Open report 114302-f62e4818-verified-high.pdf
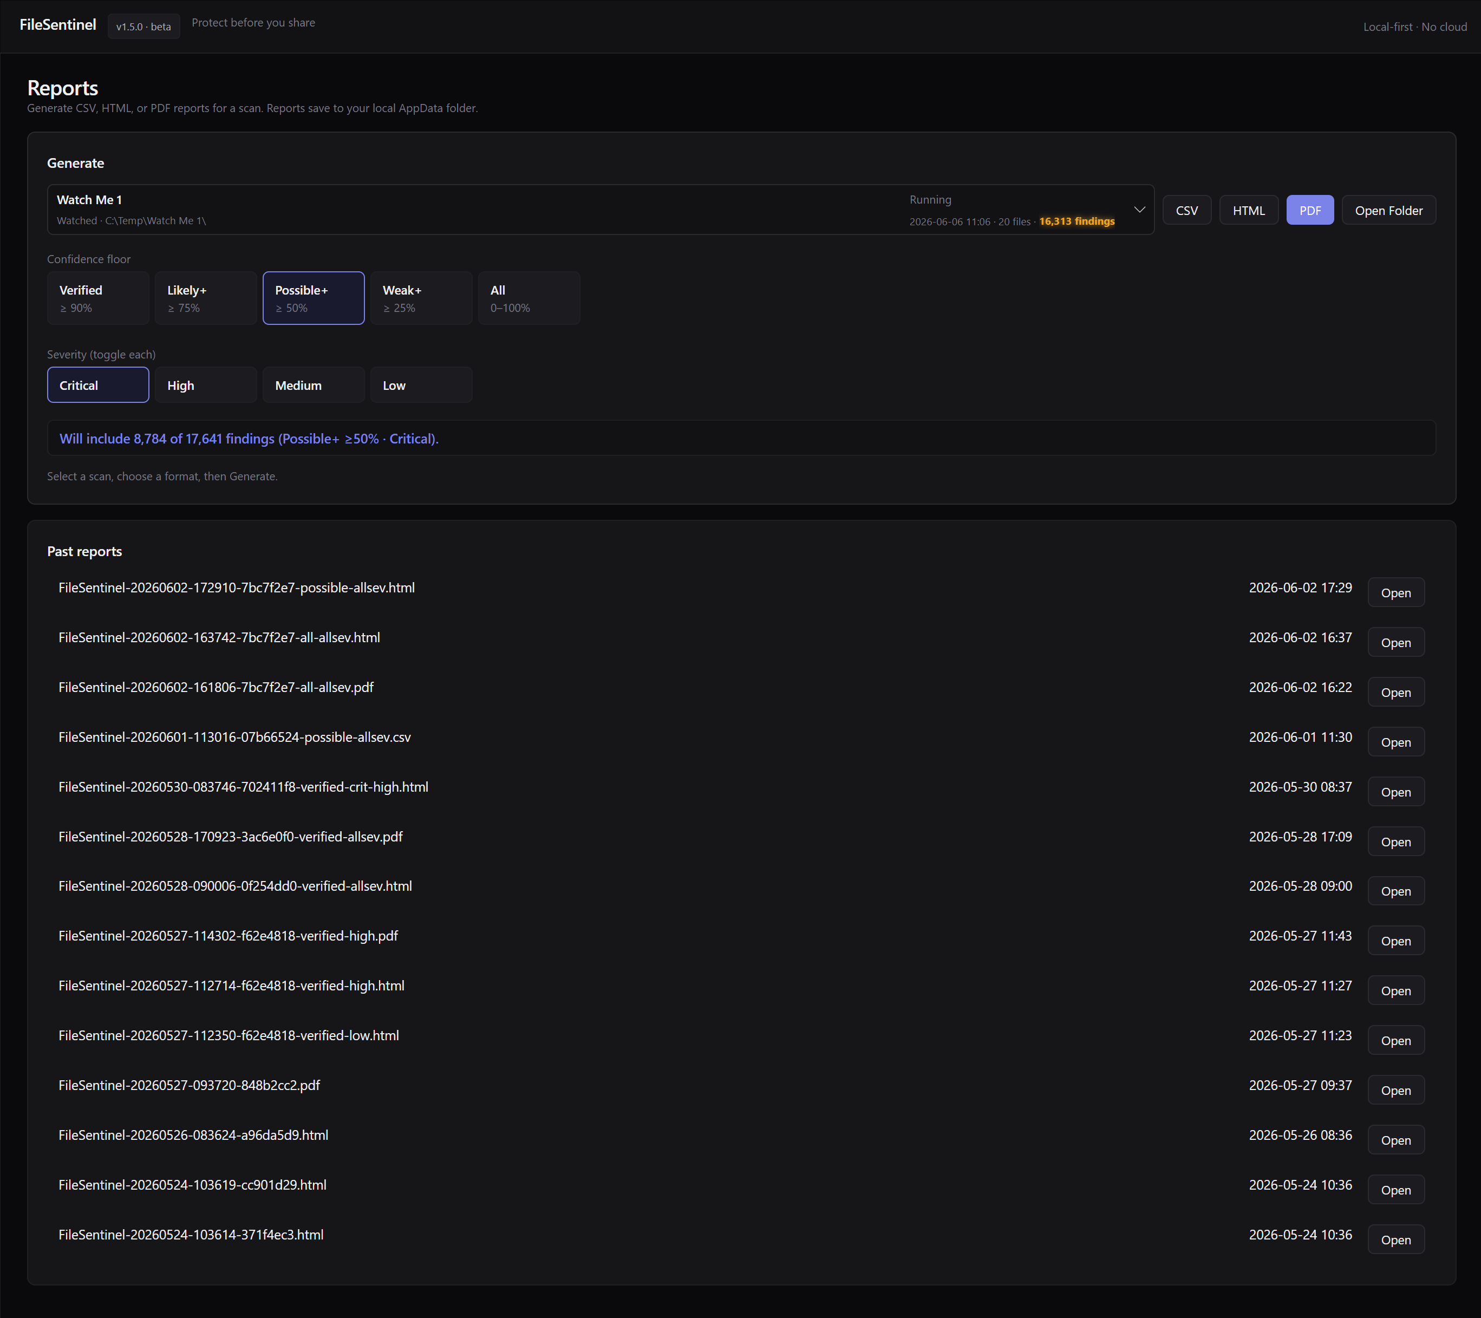The image size is (1481, 1318). click(x=1395, y=941)
